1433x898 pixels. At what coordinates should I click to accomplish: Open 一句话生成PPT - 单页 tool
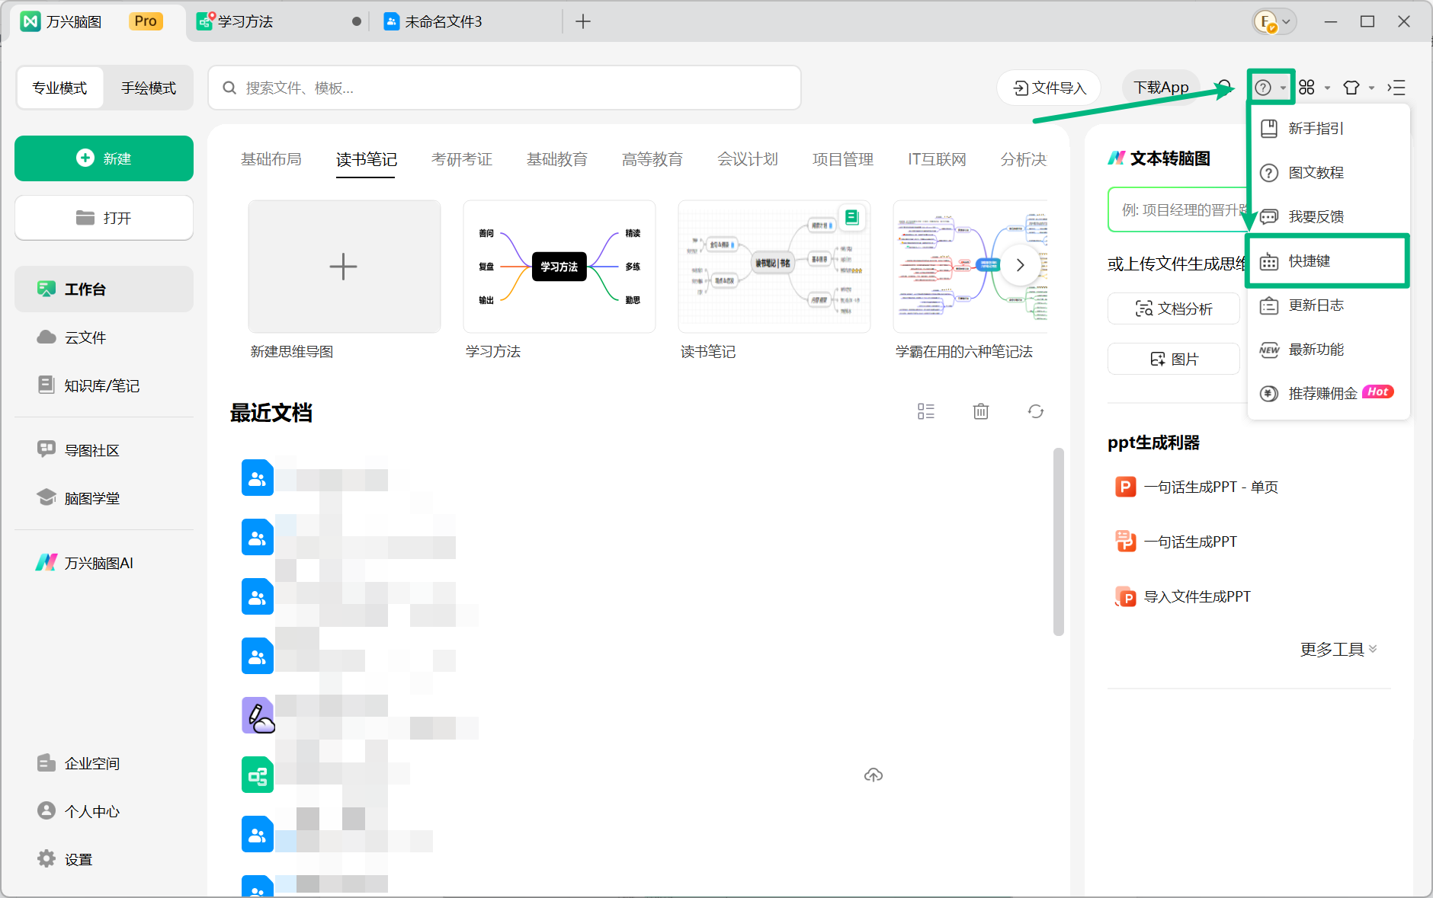click(1197, 487)
